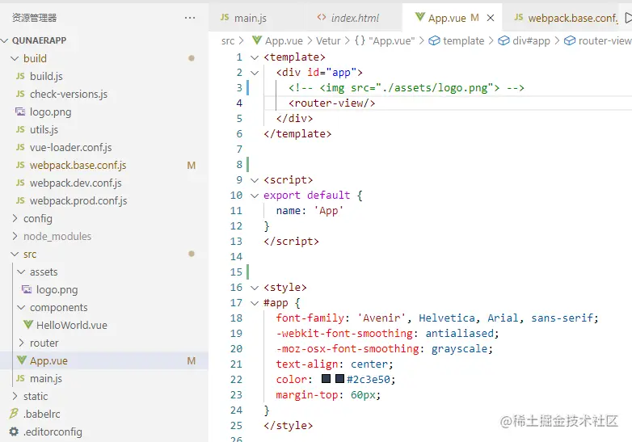Close the App.vue editor tab

491,18
